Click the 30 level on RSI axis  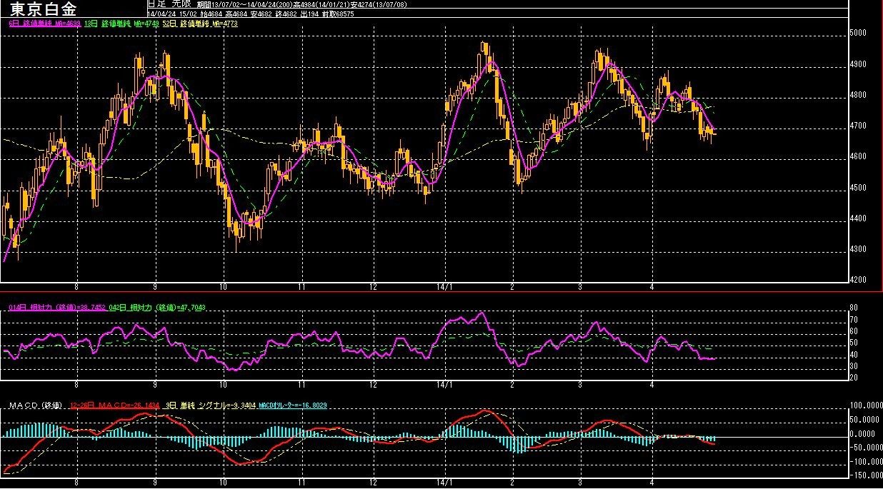[854, 366]
